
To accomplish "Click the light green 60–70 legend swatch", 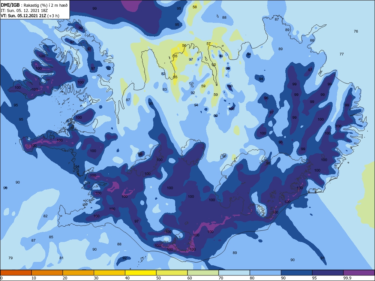I will (x=203, y=273).
